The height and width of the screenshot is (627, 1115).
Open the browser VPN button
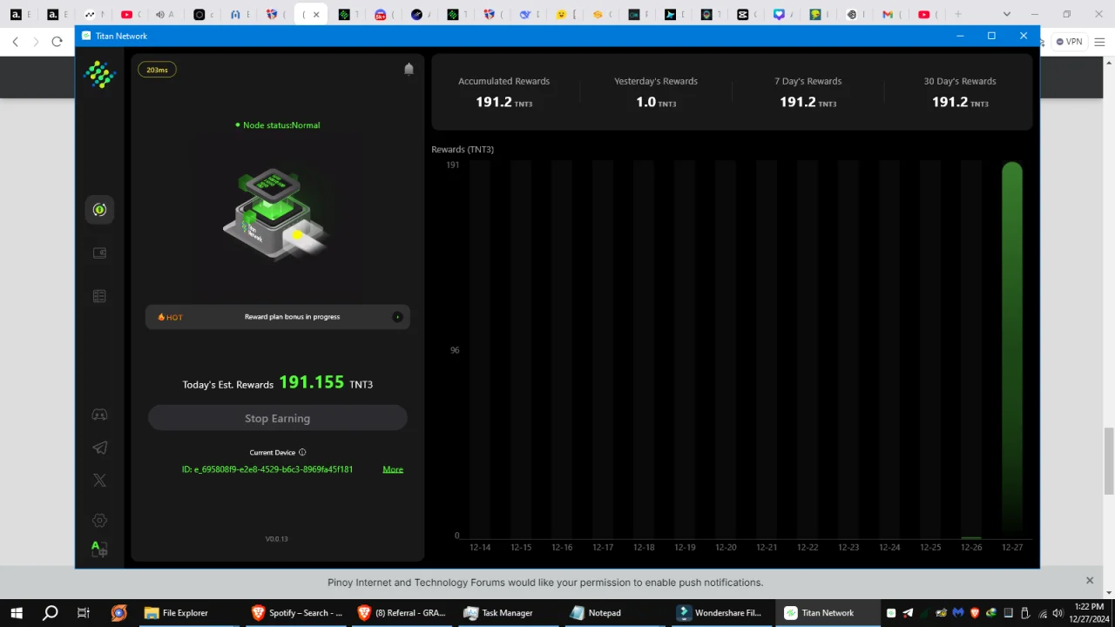(1069, 42)
